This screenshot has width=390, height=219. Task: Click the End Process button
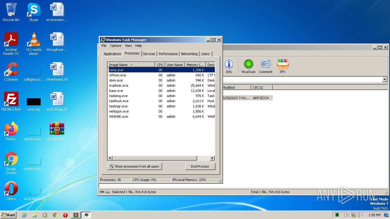[x=200, y=166]
